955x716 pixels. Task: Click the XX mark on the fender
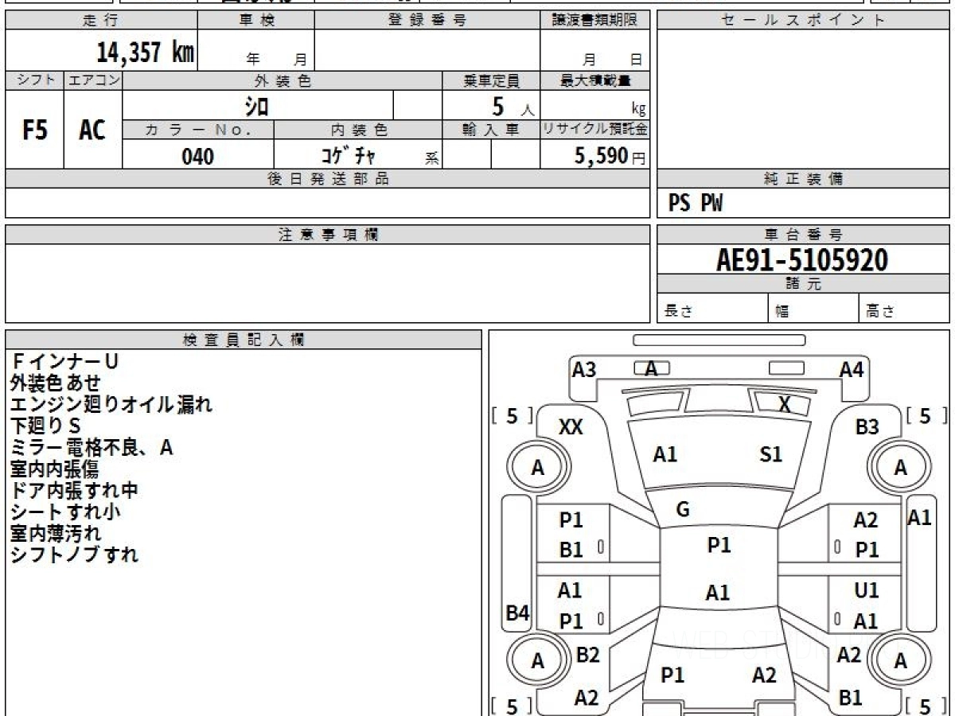(x=571, y=427)
